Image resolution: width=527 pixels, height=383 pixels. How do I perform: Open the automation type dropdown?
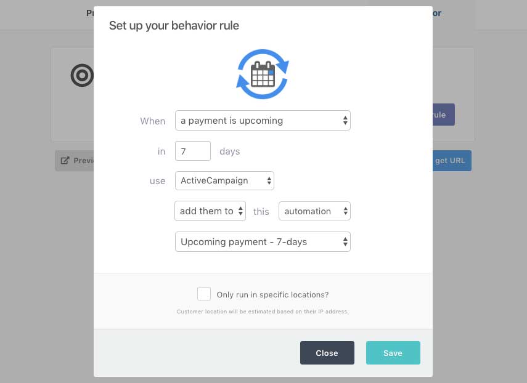click(x=314, y=211)
